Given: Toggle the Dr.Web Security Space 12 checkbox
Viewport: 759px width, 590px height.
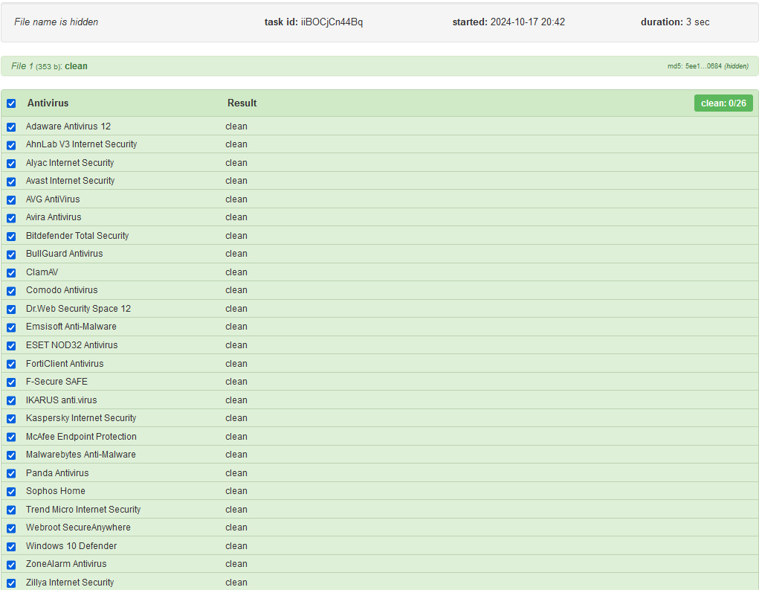Looking at the screenshot, I should coord(11,309).
